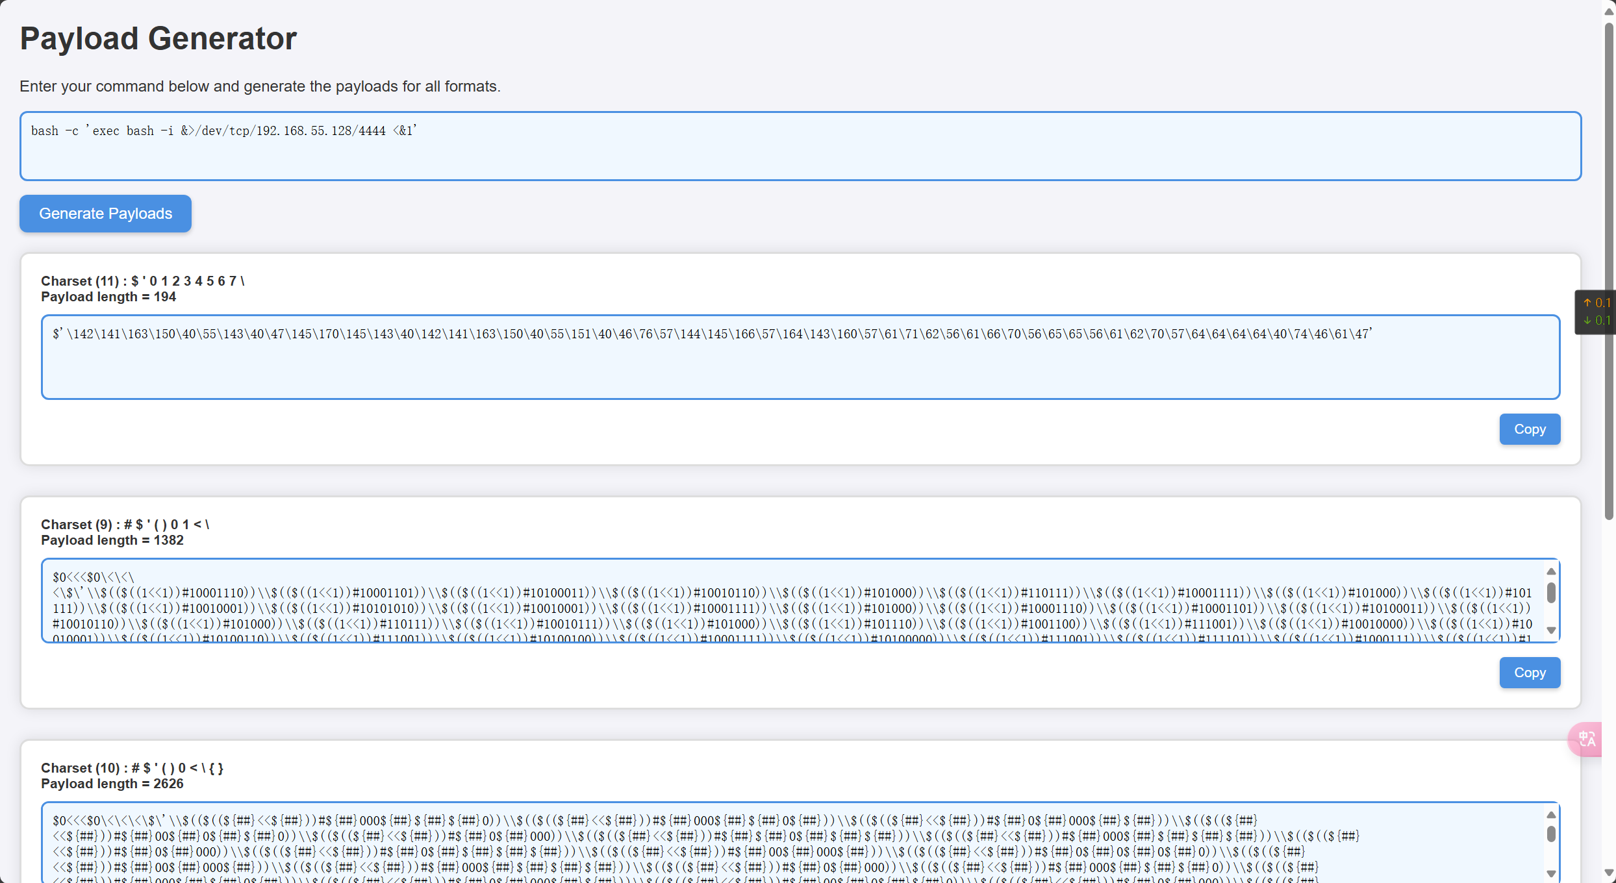Click the pink floating translate icon
1616x883 pixels.
pos(1587,739)
